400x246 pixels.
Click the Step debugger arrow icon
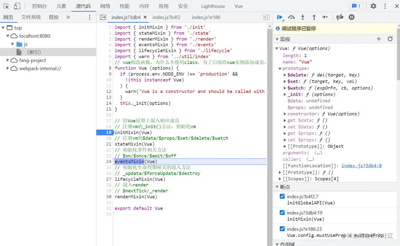[x=325, y=17]
